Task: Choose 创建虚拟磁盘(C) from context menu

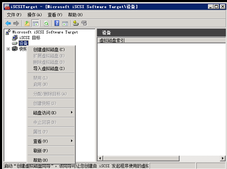Action: pyautogui.click(x=51, y=50)
